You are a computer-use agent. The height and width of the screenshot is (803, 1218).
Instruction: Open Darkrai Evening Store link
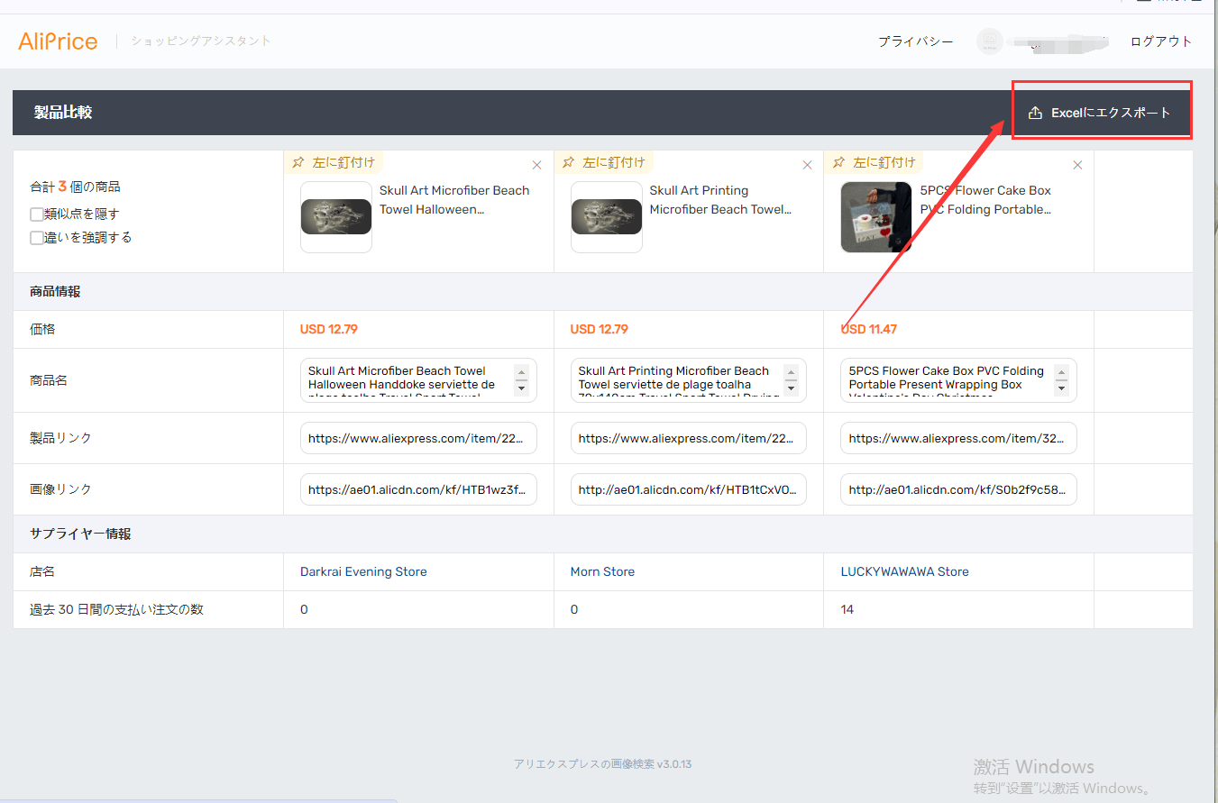point(363,571)
